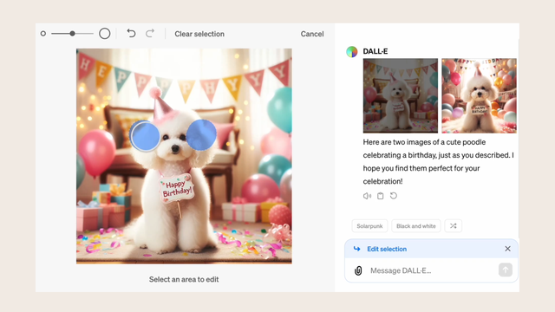
Task: Redo the selection stroke
Action: point(150,33)
